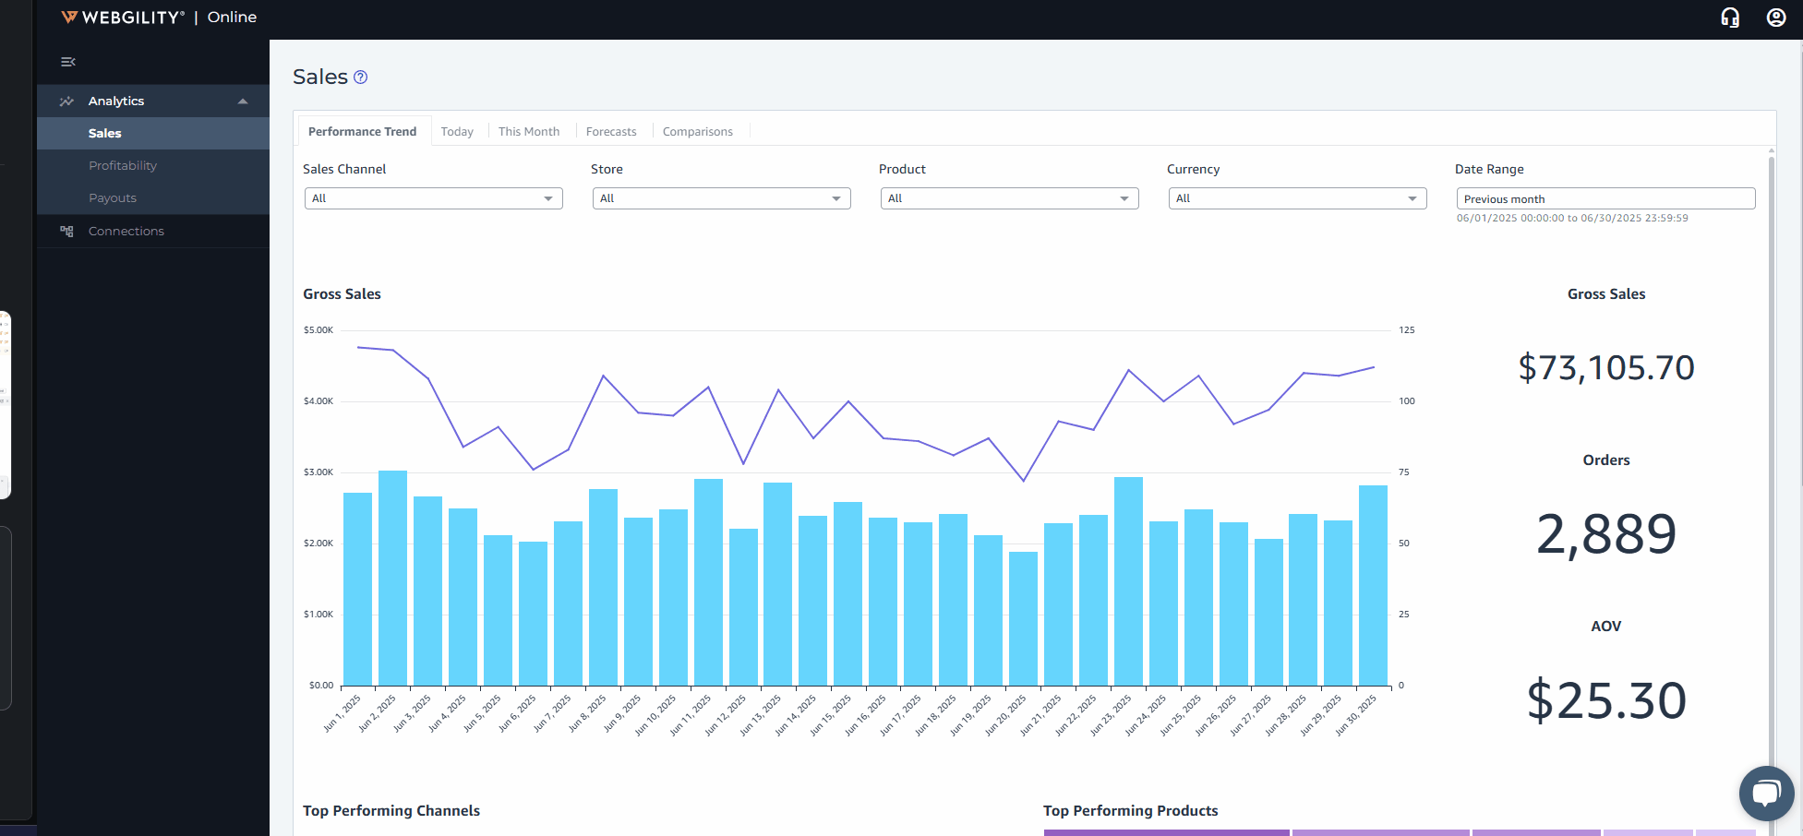Click the Analytics chart icon in sidebar
This screenshot has height=836, width=1803.
click(66, 101)
